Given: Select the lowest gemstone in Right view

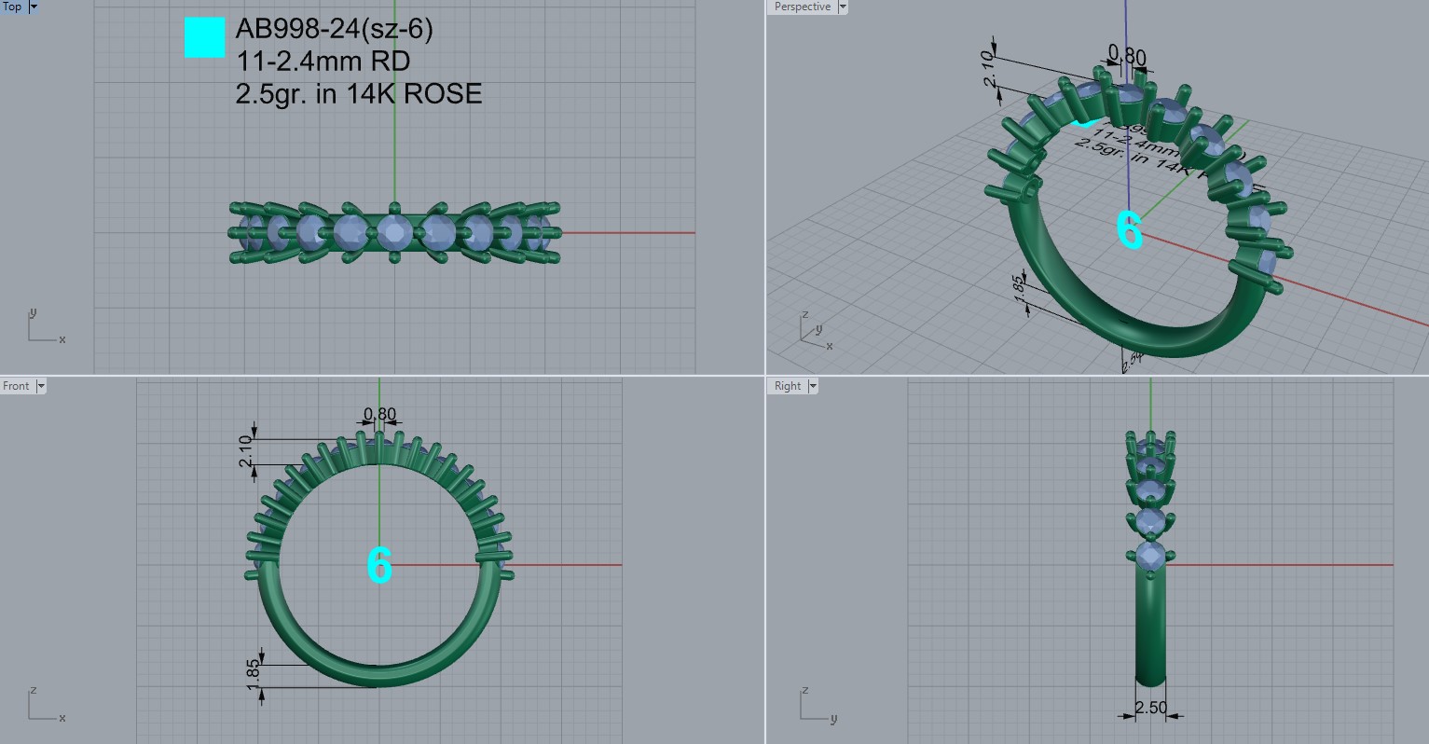Looking at the screenshot, I should pyautogui.click(x=1151, y=557).
